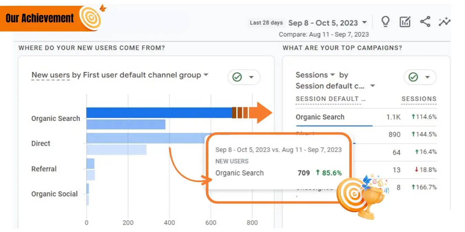Select Organic Search row in the Sessions table
Viewport: 465px width, 232px height.
pyautogui.click(x=320, y=117)
